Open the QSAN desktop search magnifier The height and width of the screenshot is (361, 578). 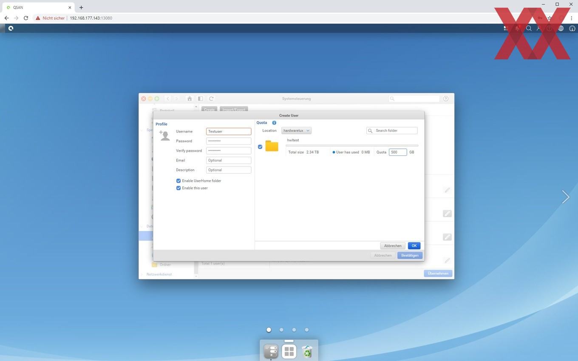pyautogui.click(x=529, y=28)
